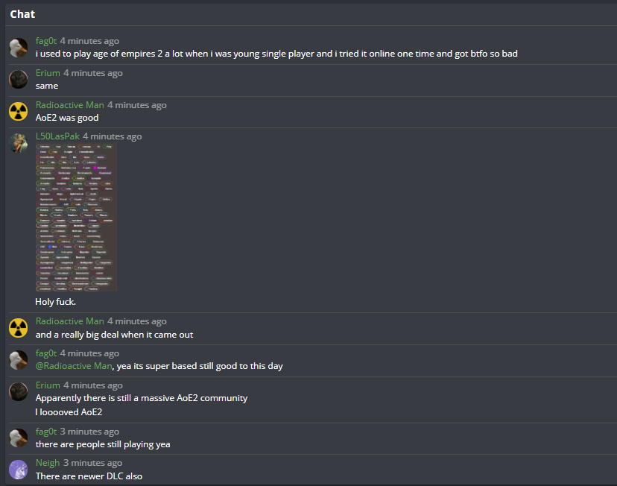Image resolution: width=617 pixels, height=486 pixels.
Task: Click Radioactive Man's avatar beside "really big deal" message
Action: (19, 328)
